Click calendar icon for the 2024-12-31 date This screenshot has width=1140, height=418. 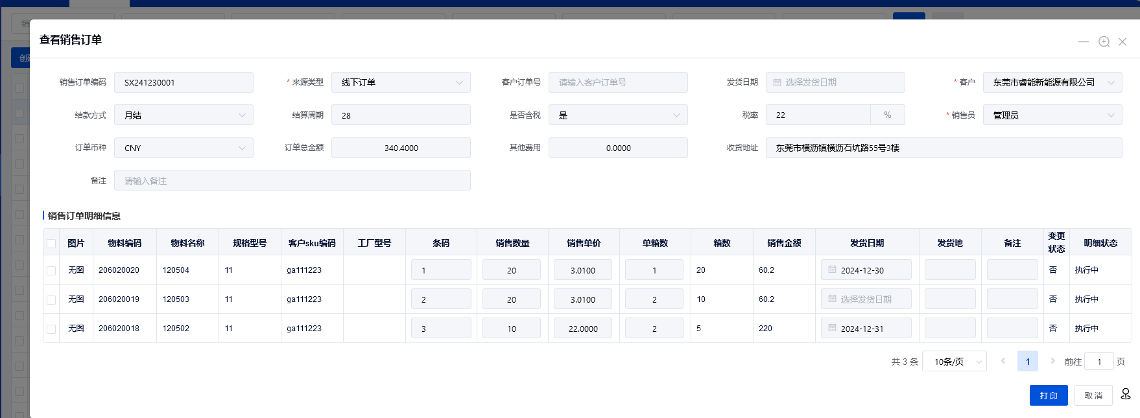pos(832,328)
